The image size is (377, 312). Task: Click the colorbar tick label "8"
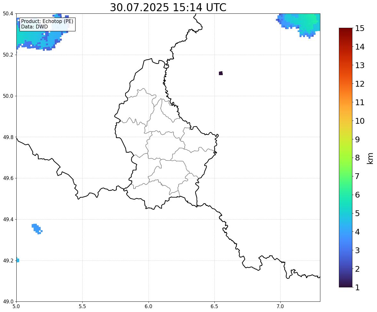coord(357,158)
